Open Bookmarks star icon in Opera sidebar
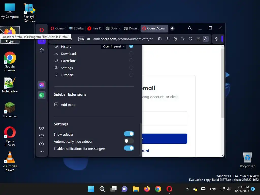The width and height of the screenshot is (260, 195). (42, 50)
